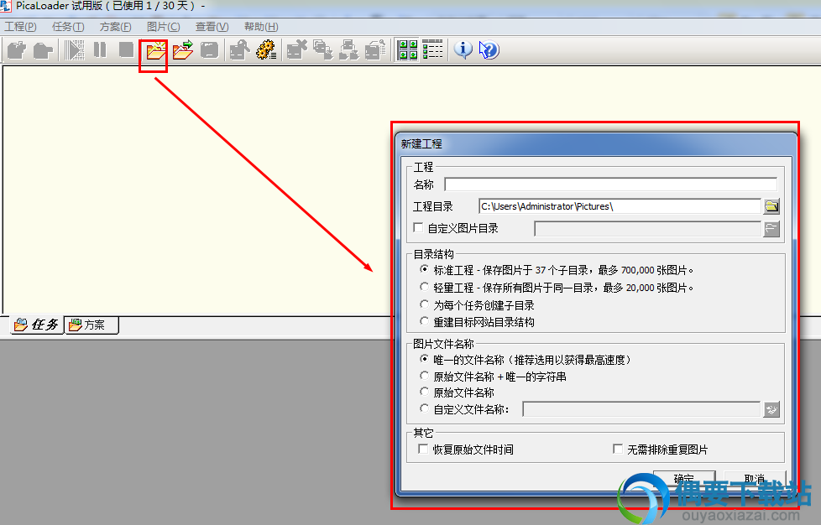Click the custom picture directory field

648,228
